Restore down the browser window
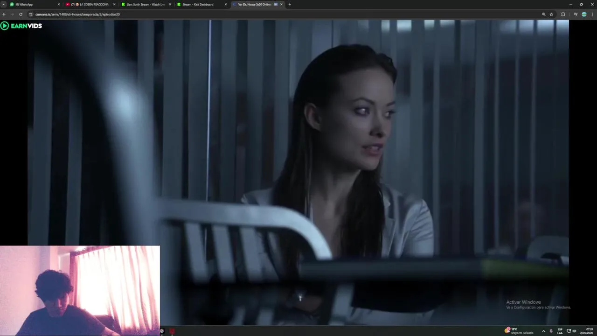The image size is (597, 336). tap(581, 4)
